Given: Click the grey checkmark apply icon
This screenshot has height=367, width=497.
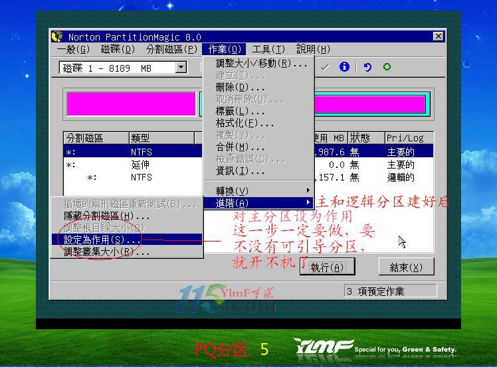Looking at the screenshot, I should point(325,67).
